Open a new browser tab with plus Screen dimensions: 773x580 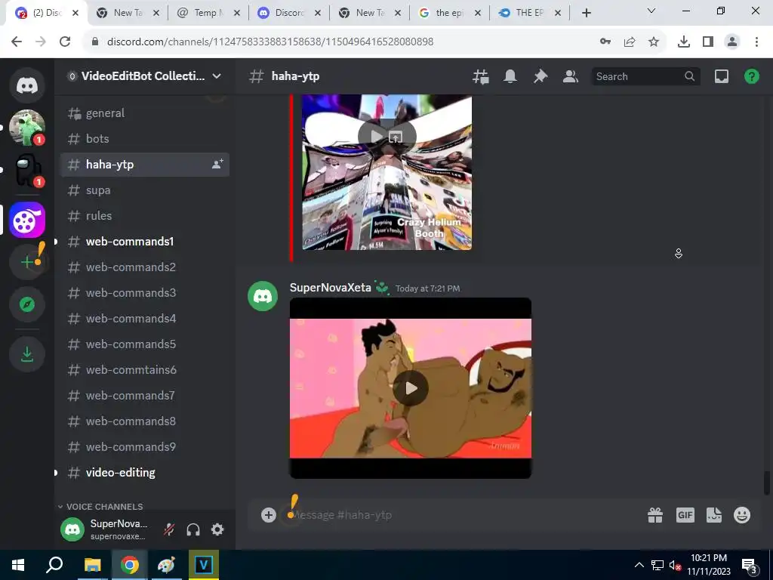pyautogui.click(x=586, y=13)
